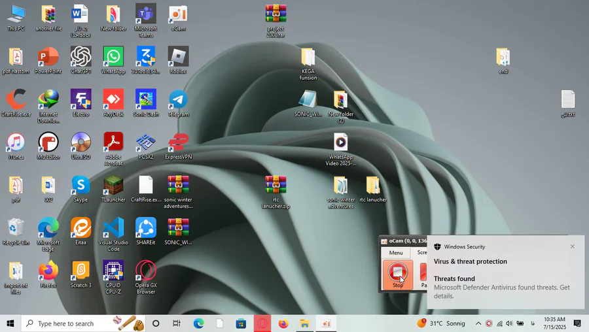Show hidden system tray icons
589x332 pixels.
tap(478, 324)
